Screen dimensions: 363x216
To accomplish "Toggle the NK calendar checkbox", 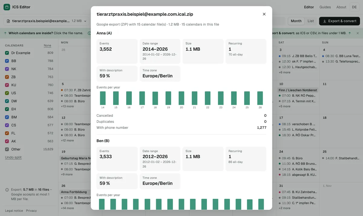I will (7, 69).
